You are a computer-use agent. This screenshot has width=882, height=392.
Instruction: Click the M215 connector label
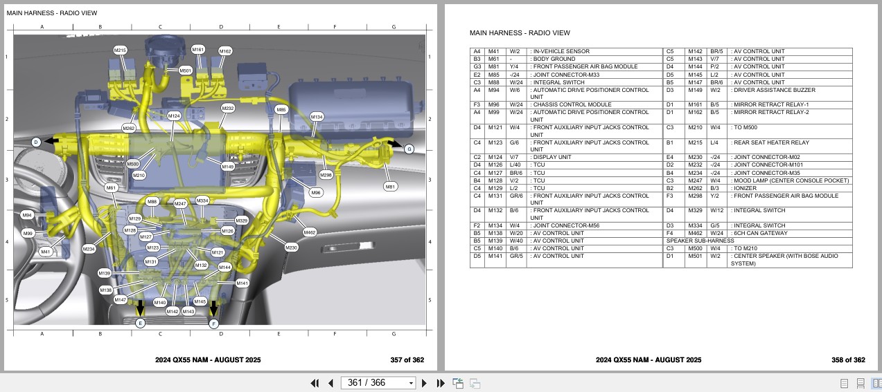coord(121,50)
